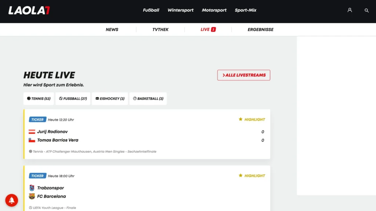The width and height of the screenshot is (376, 211).
Task: Click the Austrian flag next to Jurij Rodionov
Action: [32, 132]
